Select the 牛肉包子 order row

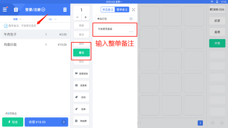35,34
